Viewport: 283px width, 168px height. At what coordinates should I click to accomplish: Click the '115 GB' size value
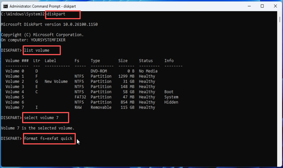[127, 107]
